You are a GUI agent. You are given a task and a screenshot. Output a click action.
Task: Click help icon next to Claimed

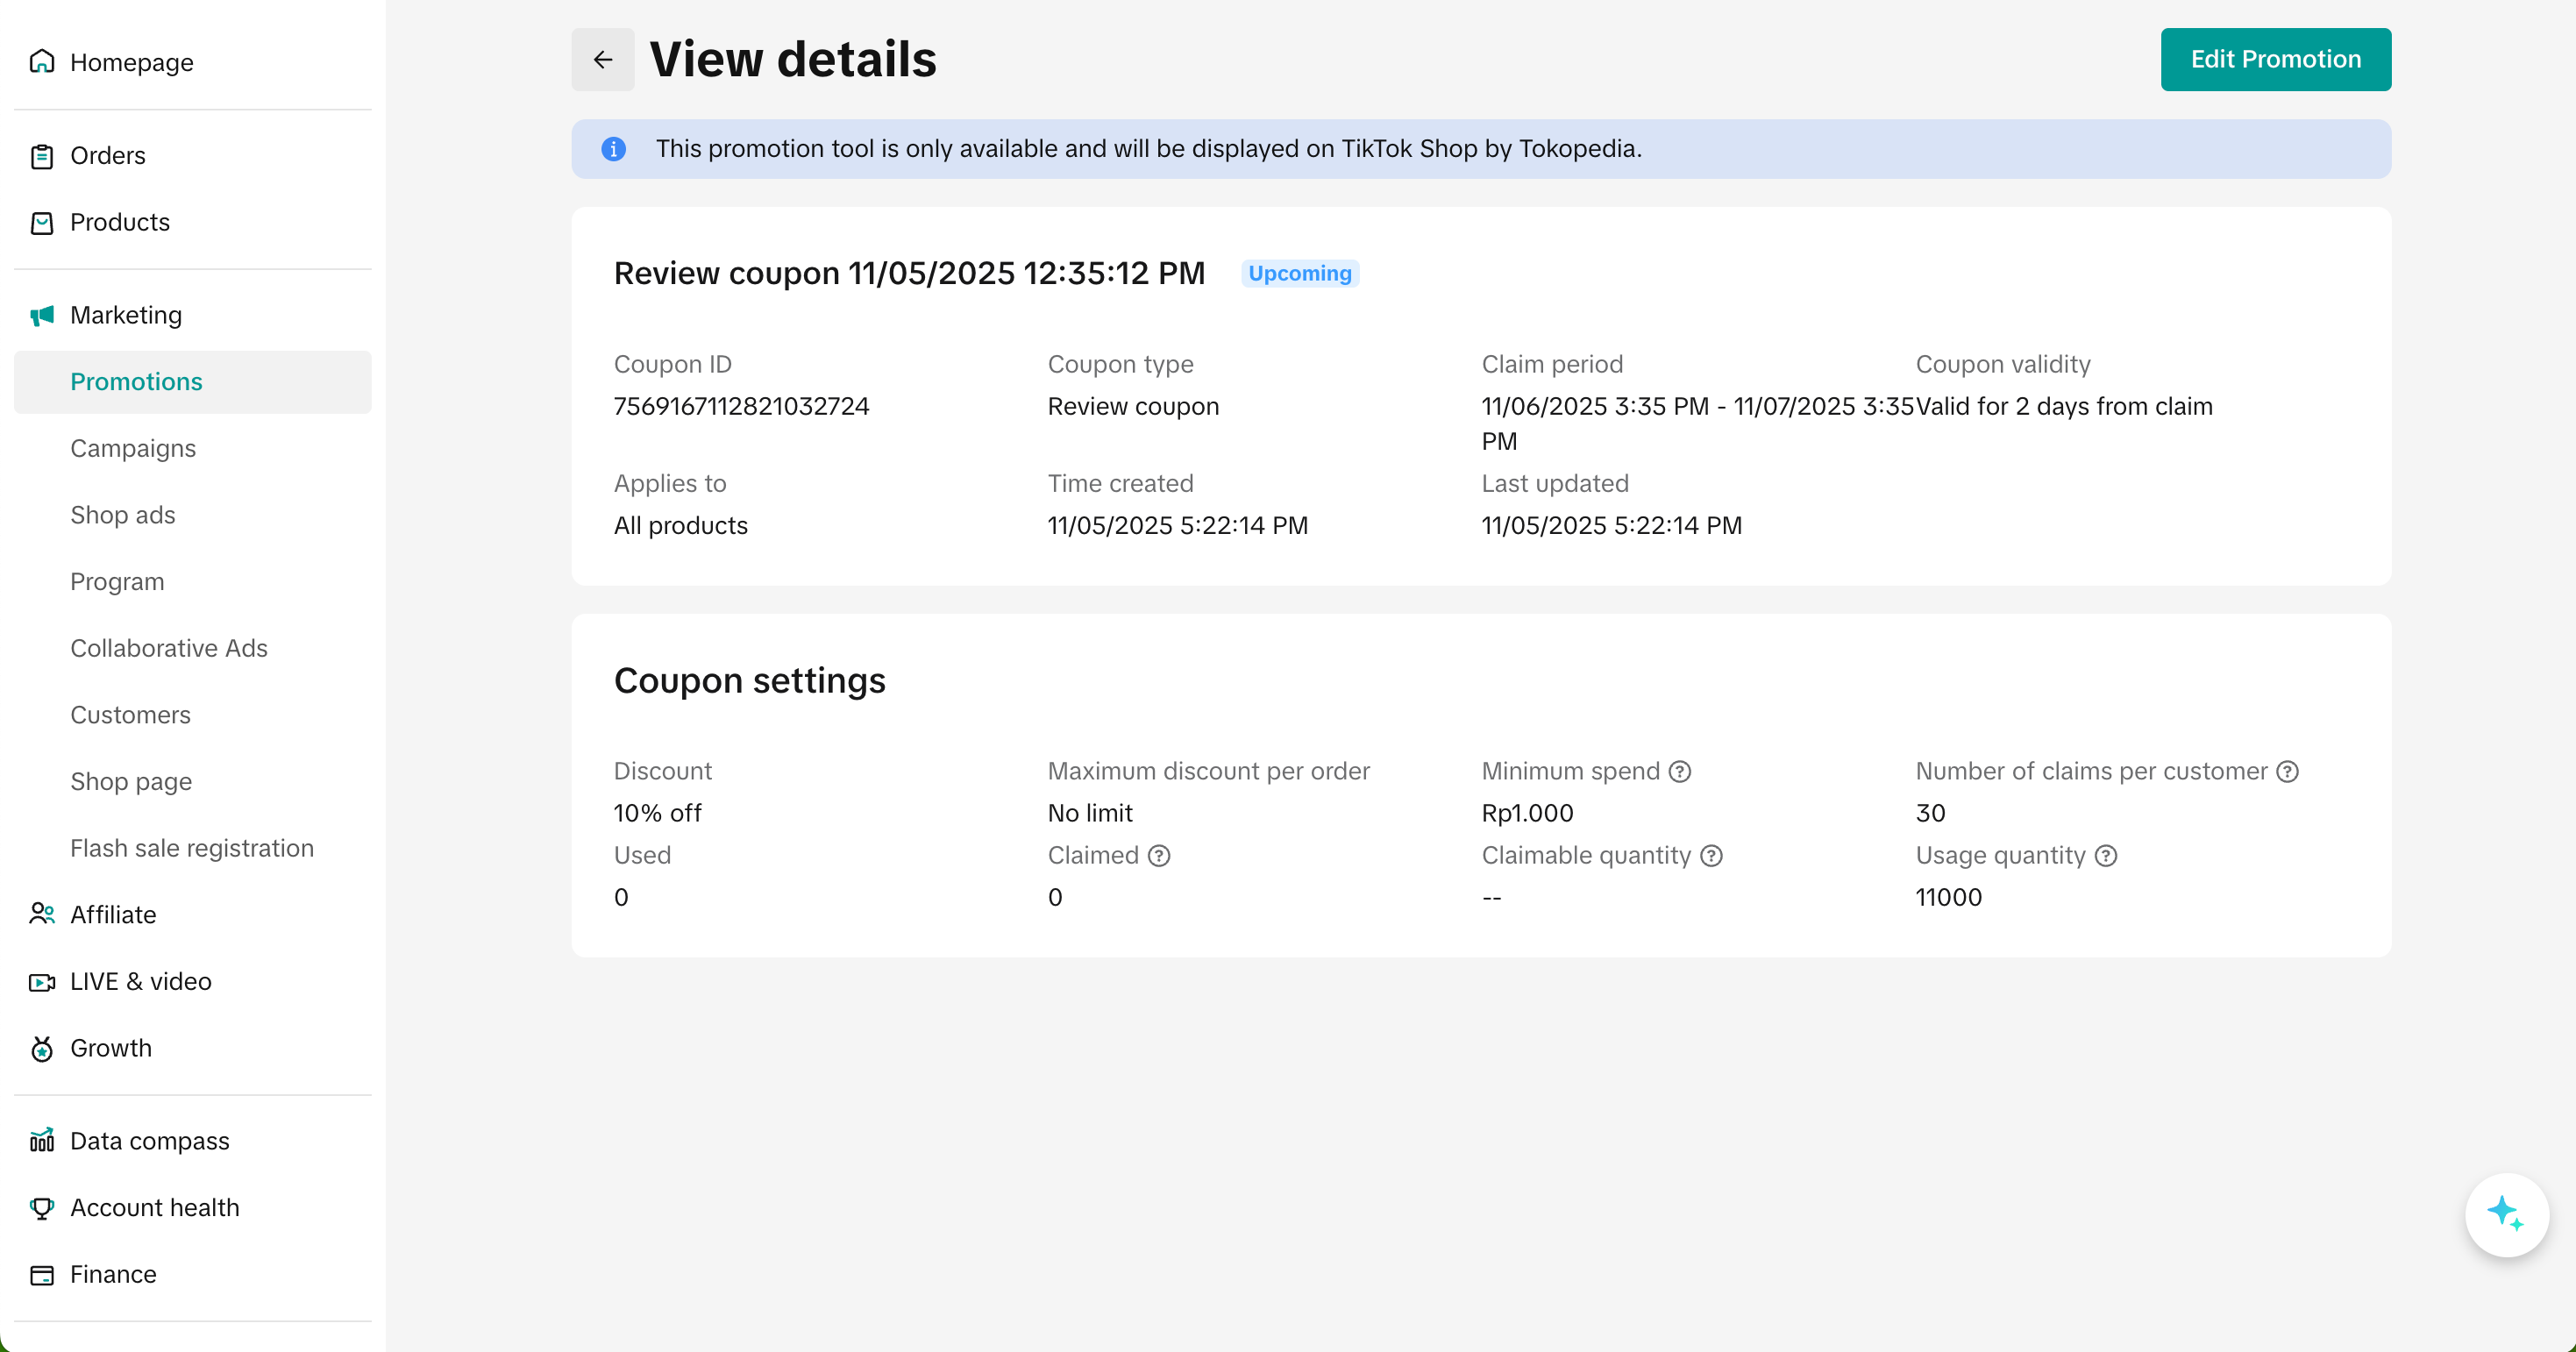(x=1158, y=855)
